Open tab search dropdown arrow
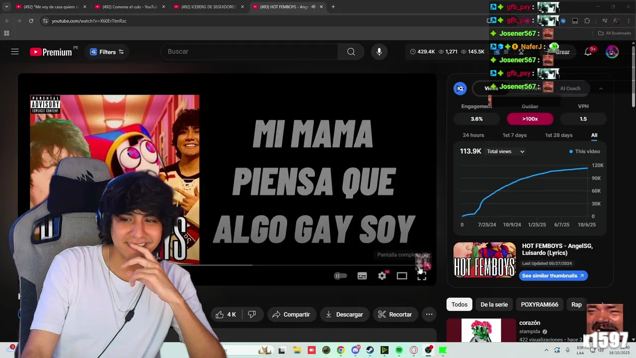Viewport: 636px width, 358px height. pyautogui.click(x=6, y=7)
